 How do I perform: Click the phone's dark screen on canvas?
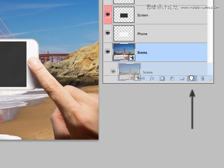tap(13, 64)
